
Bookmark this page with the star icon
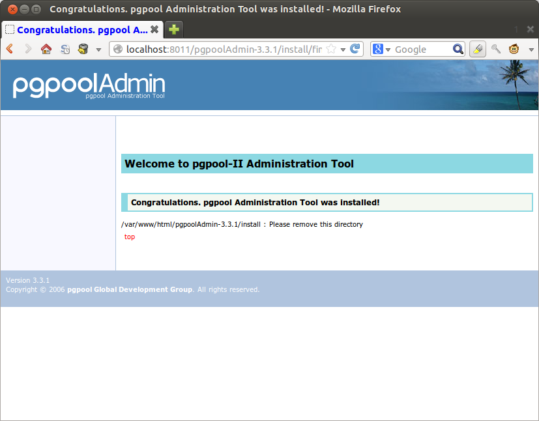330,49
